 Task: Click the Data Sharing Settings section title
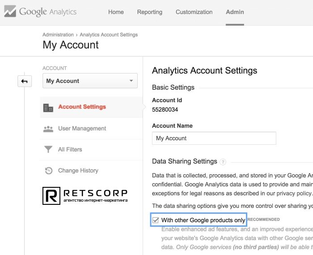tap(184, 161)
